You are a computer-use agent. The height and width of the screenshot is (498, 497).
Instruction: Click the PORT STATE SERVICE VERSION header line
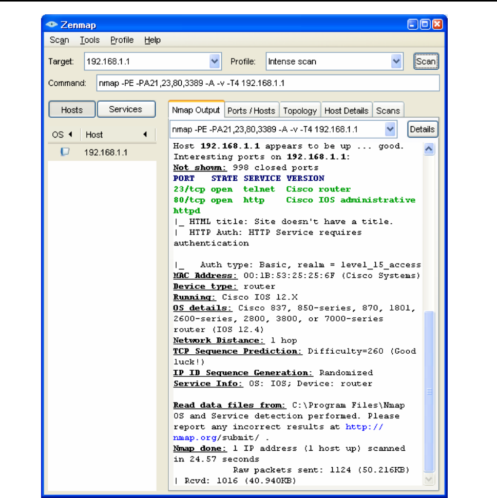(249, 179)
